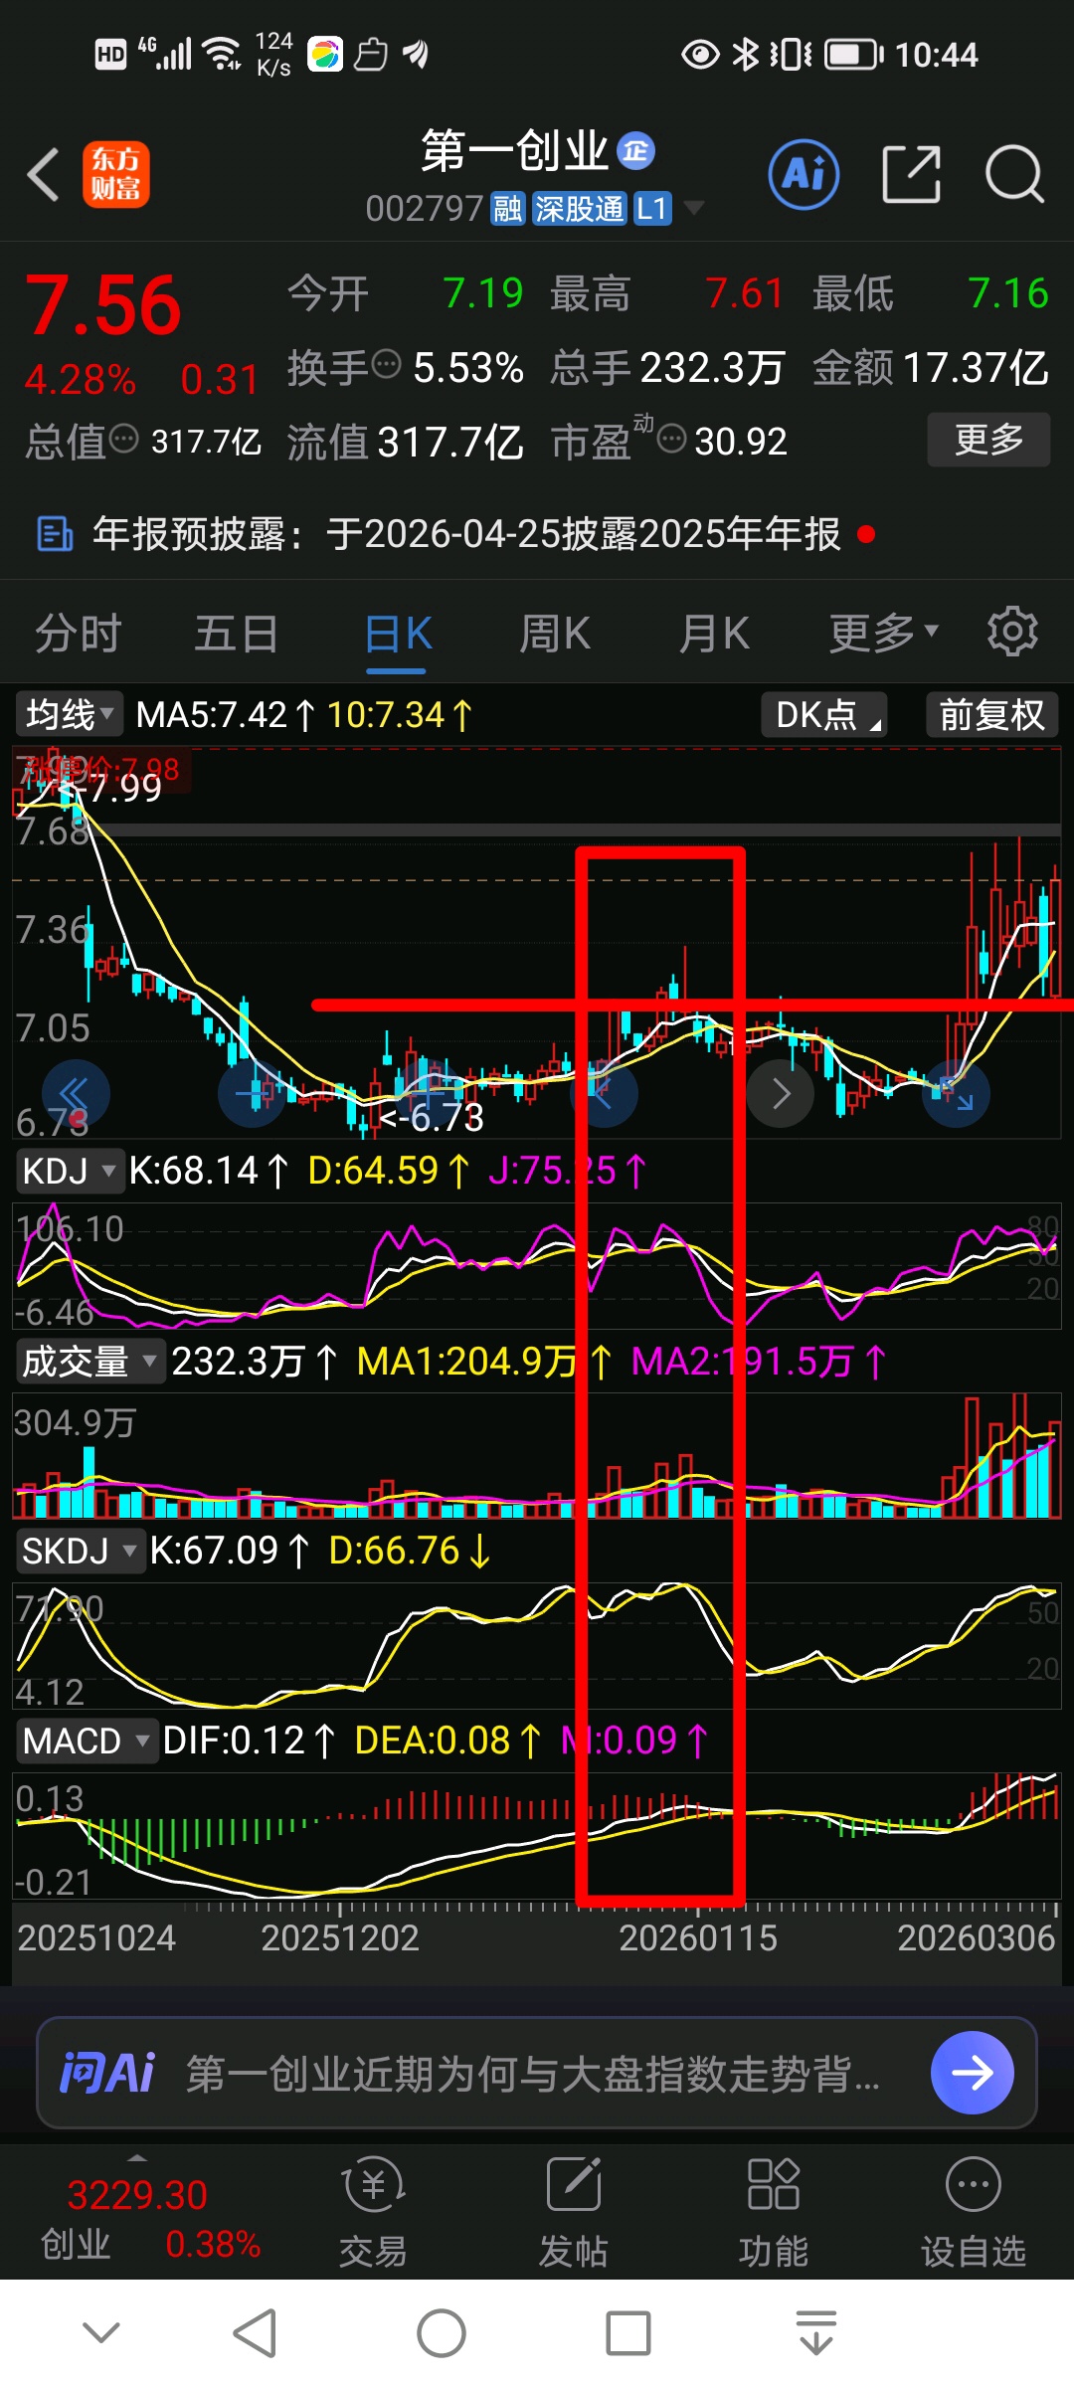Viewport: 1074px width, 2387px height.
Task: Tap the Android recents square
Action: click(628, 2332)
